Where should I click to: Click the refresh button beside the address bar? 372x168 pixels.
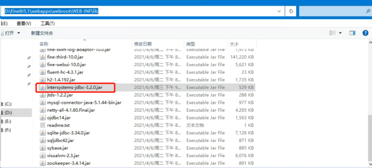291,11
